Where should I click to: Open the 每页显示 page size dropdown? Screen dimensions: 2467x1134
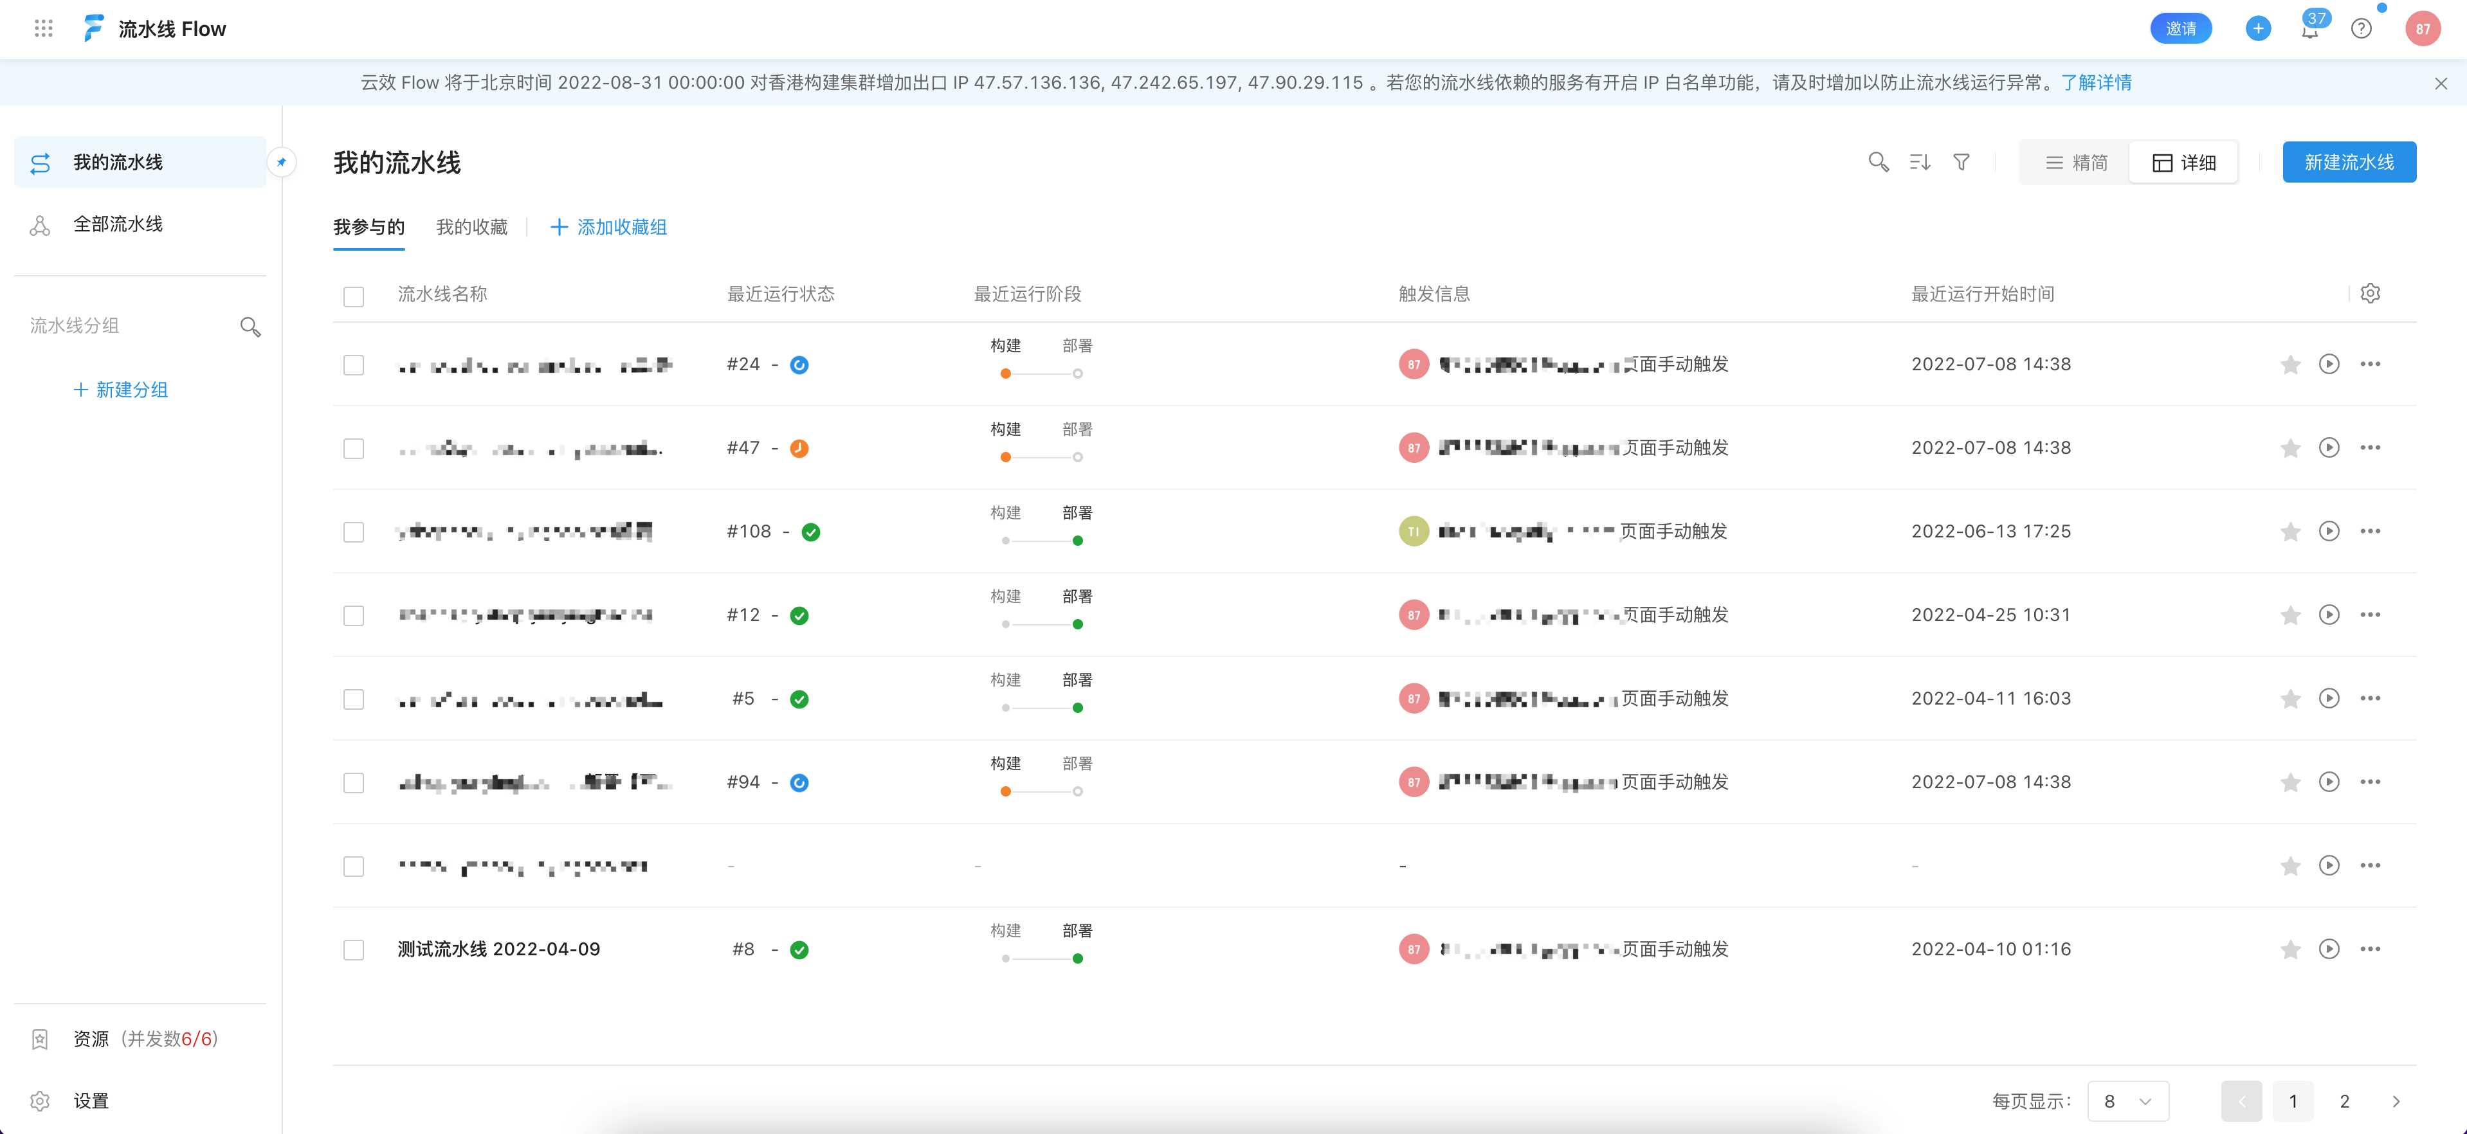coord(2128,1101)
